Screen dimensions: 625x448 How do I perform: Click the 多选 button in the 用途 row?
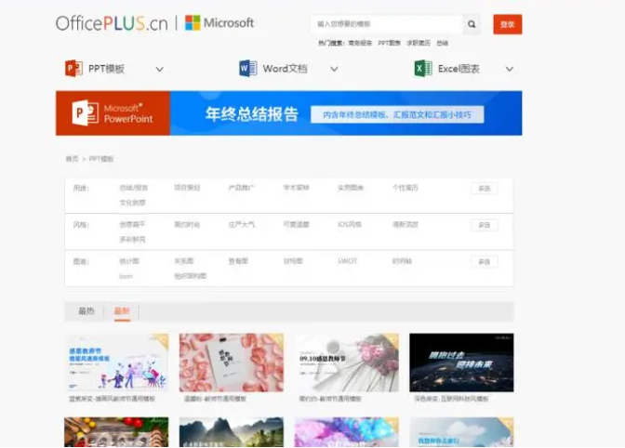click(x=484, y=189)
